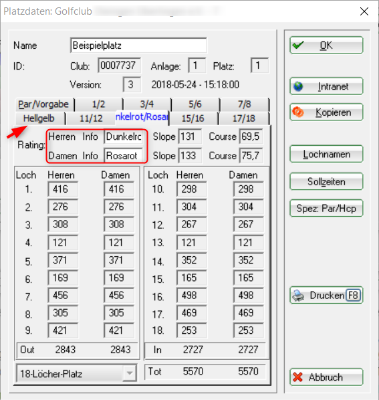Open the Lochnamen dialog button
379x400 pixels.
point(326,154)
